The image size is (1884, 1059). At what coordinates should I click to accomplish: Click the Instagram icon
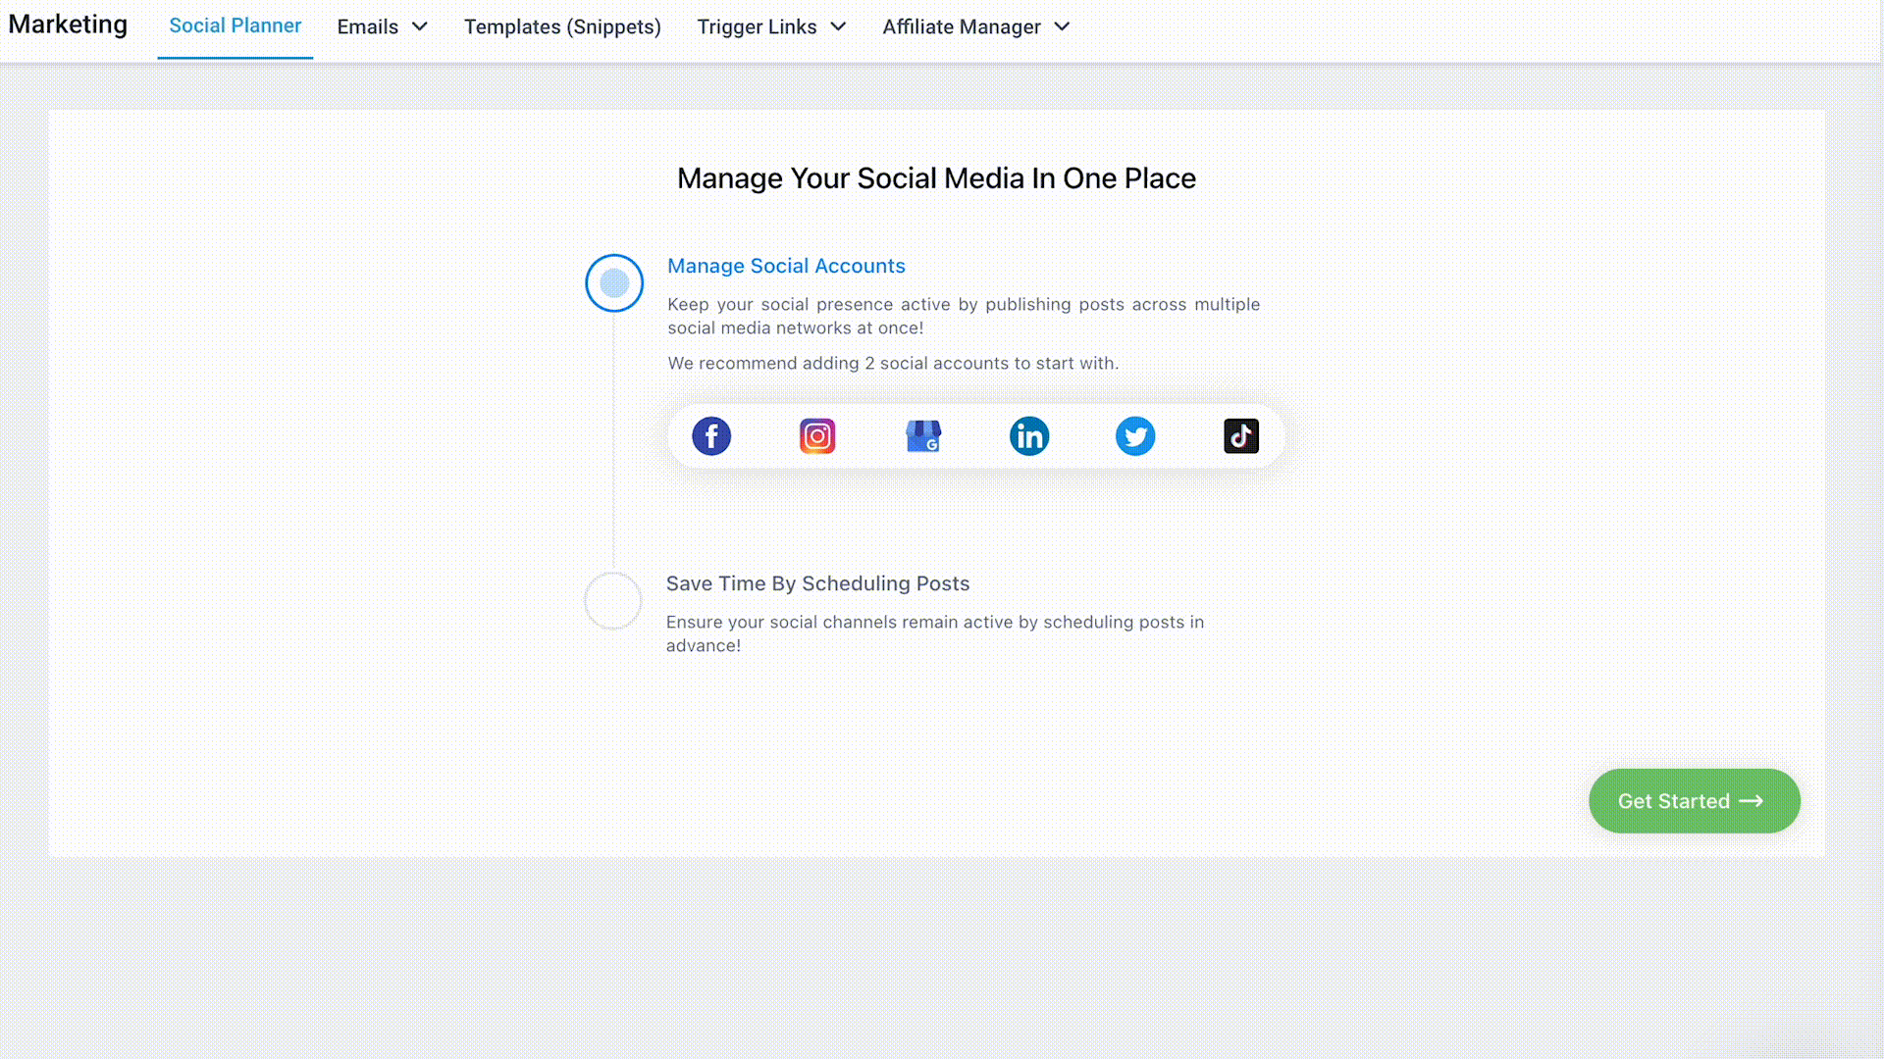pyautogui.click(x=817, y=436)
